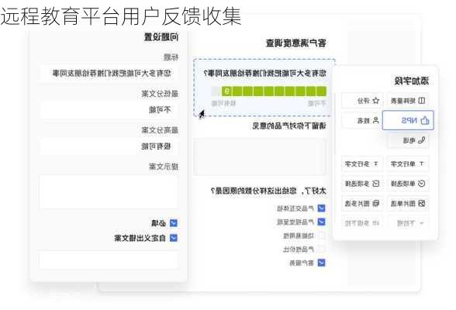This screenshot has width=456, height=310.
Task: Add a 多行文字 multi-line text field
Action: (361, 164)
